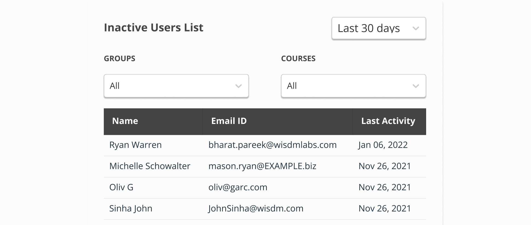This screenshot has height=225, width=531.
Task: Select the Sinha John name cell
Action: point(131,209)
